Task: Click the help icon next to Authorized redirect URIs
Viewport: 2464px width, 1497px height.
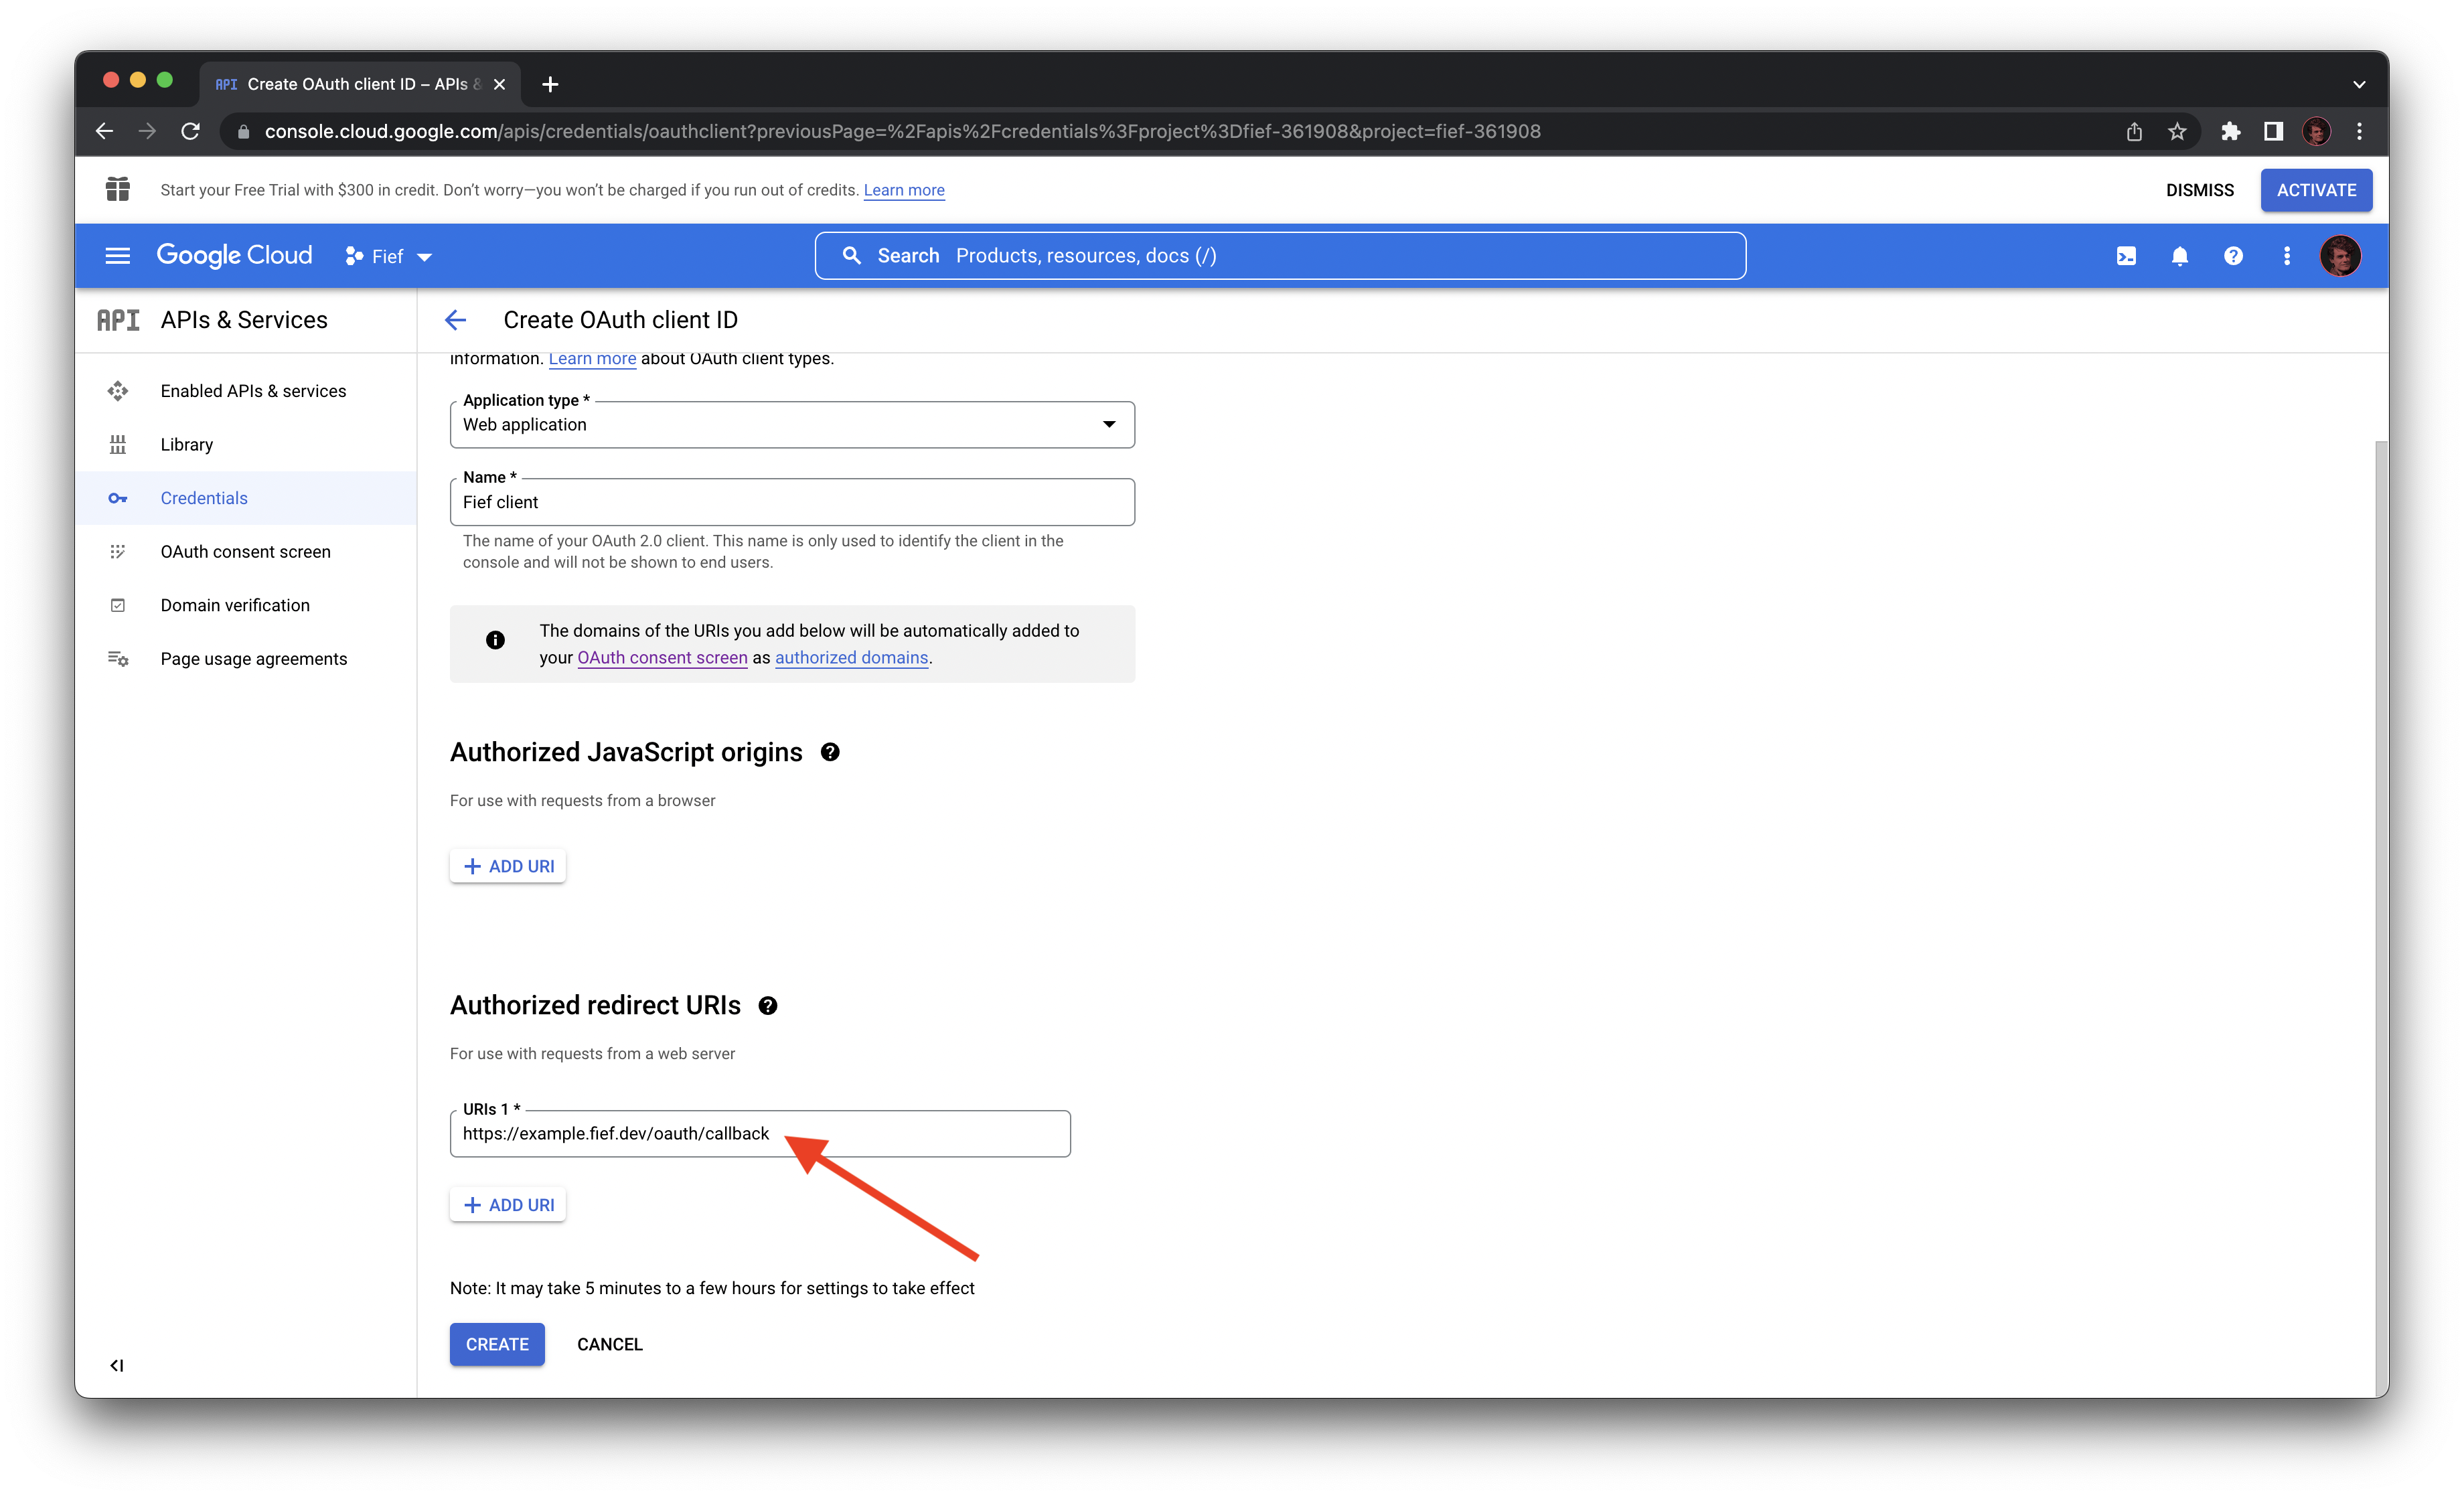Action: coord(768,1005)
